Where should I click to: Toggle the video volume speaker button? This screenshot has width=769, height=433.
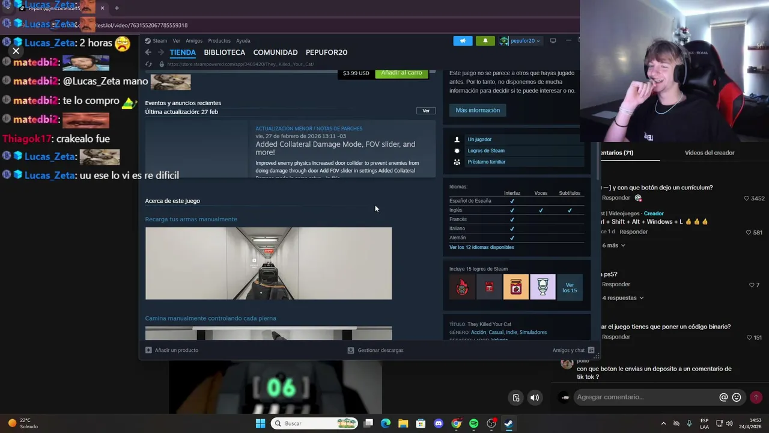pos(535,398)
